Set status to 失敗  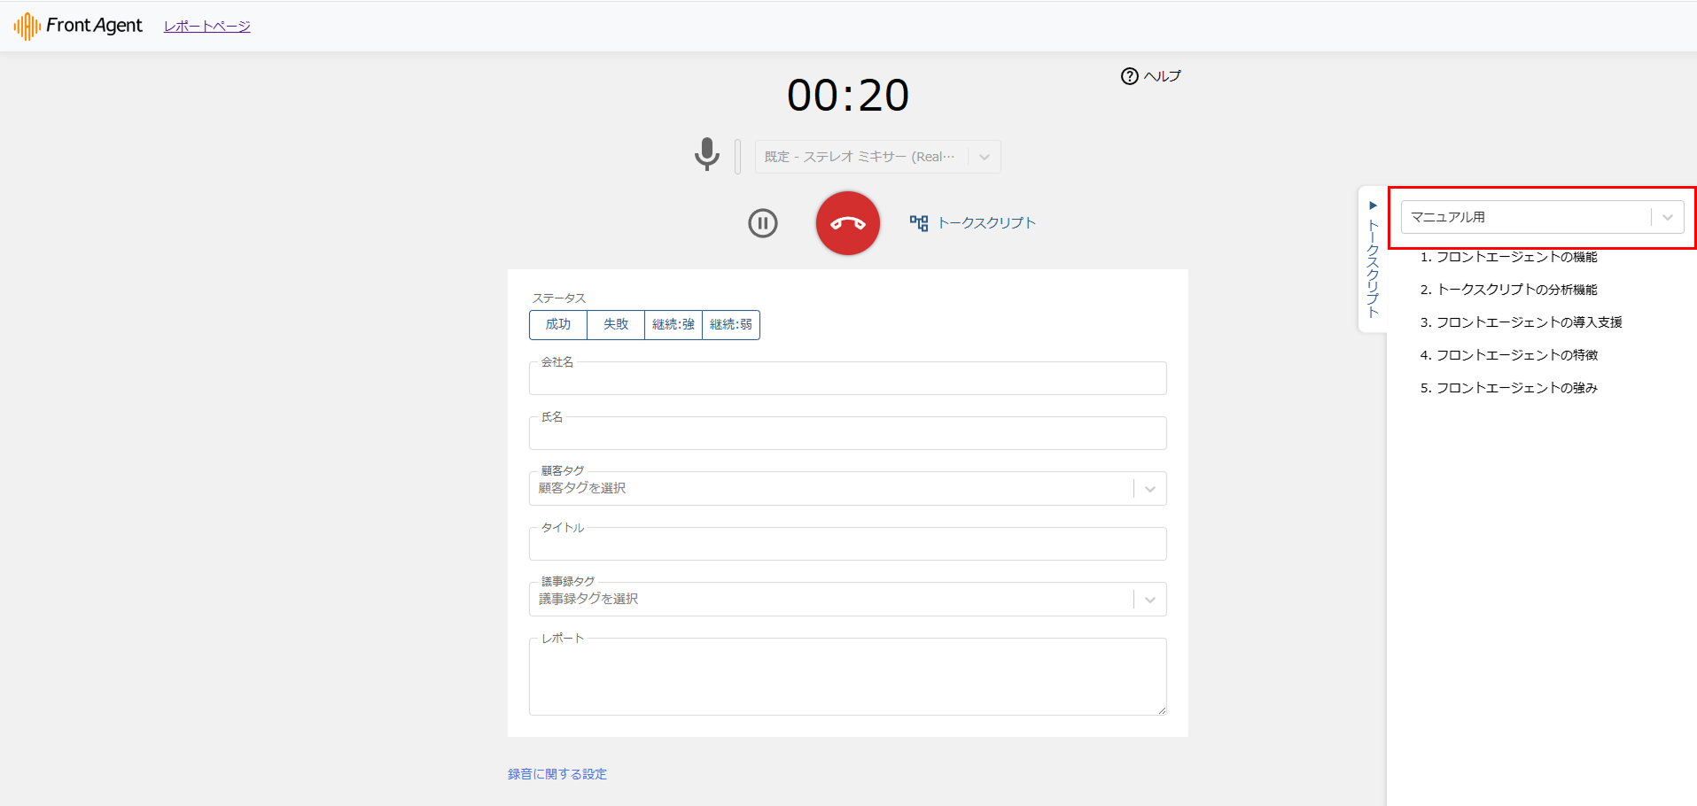(x=616, y=325)
